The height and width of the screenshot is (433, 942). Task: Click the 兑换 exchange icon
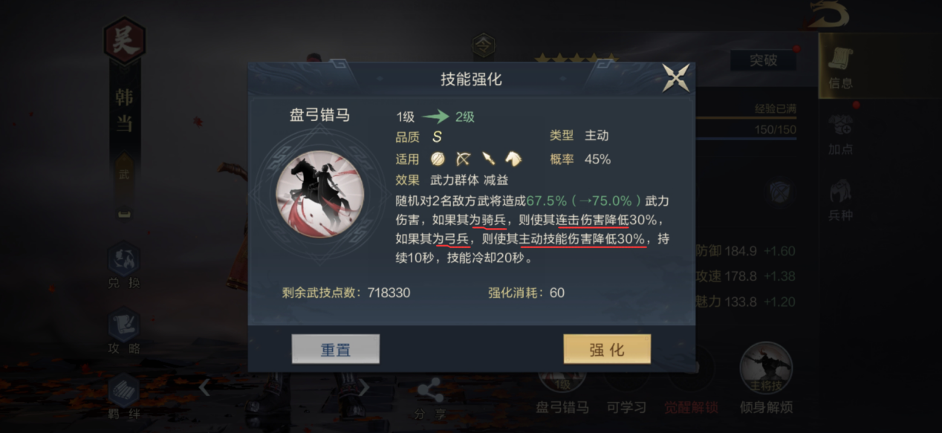click(123, 266)
